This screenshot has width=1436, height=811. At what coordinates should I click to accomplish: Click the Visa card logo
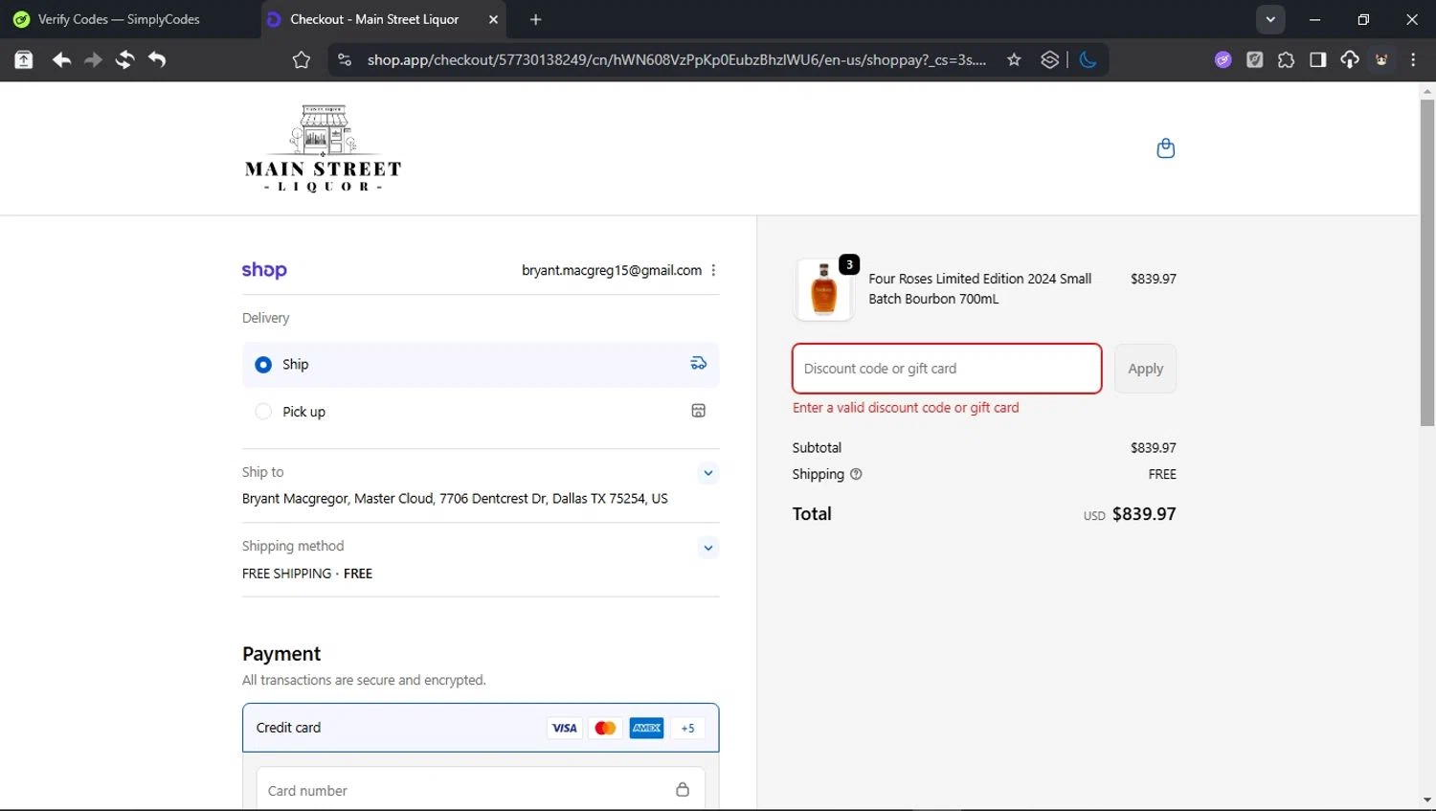[x=565, y=728]
